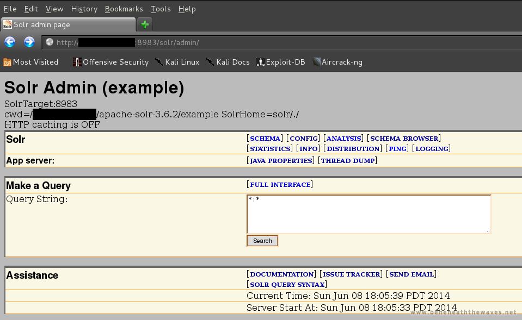
Task: Click the back navigation arrow
Action: click(x=10, y=42)
